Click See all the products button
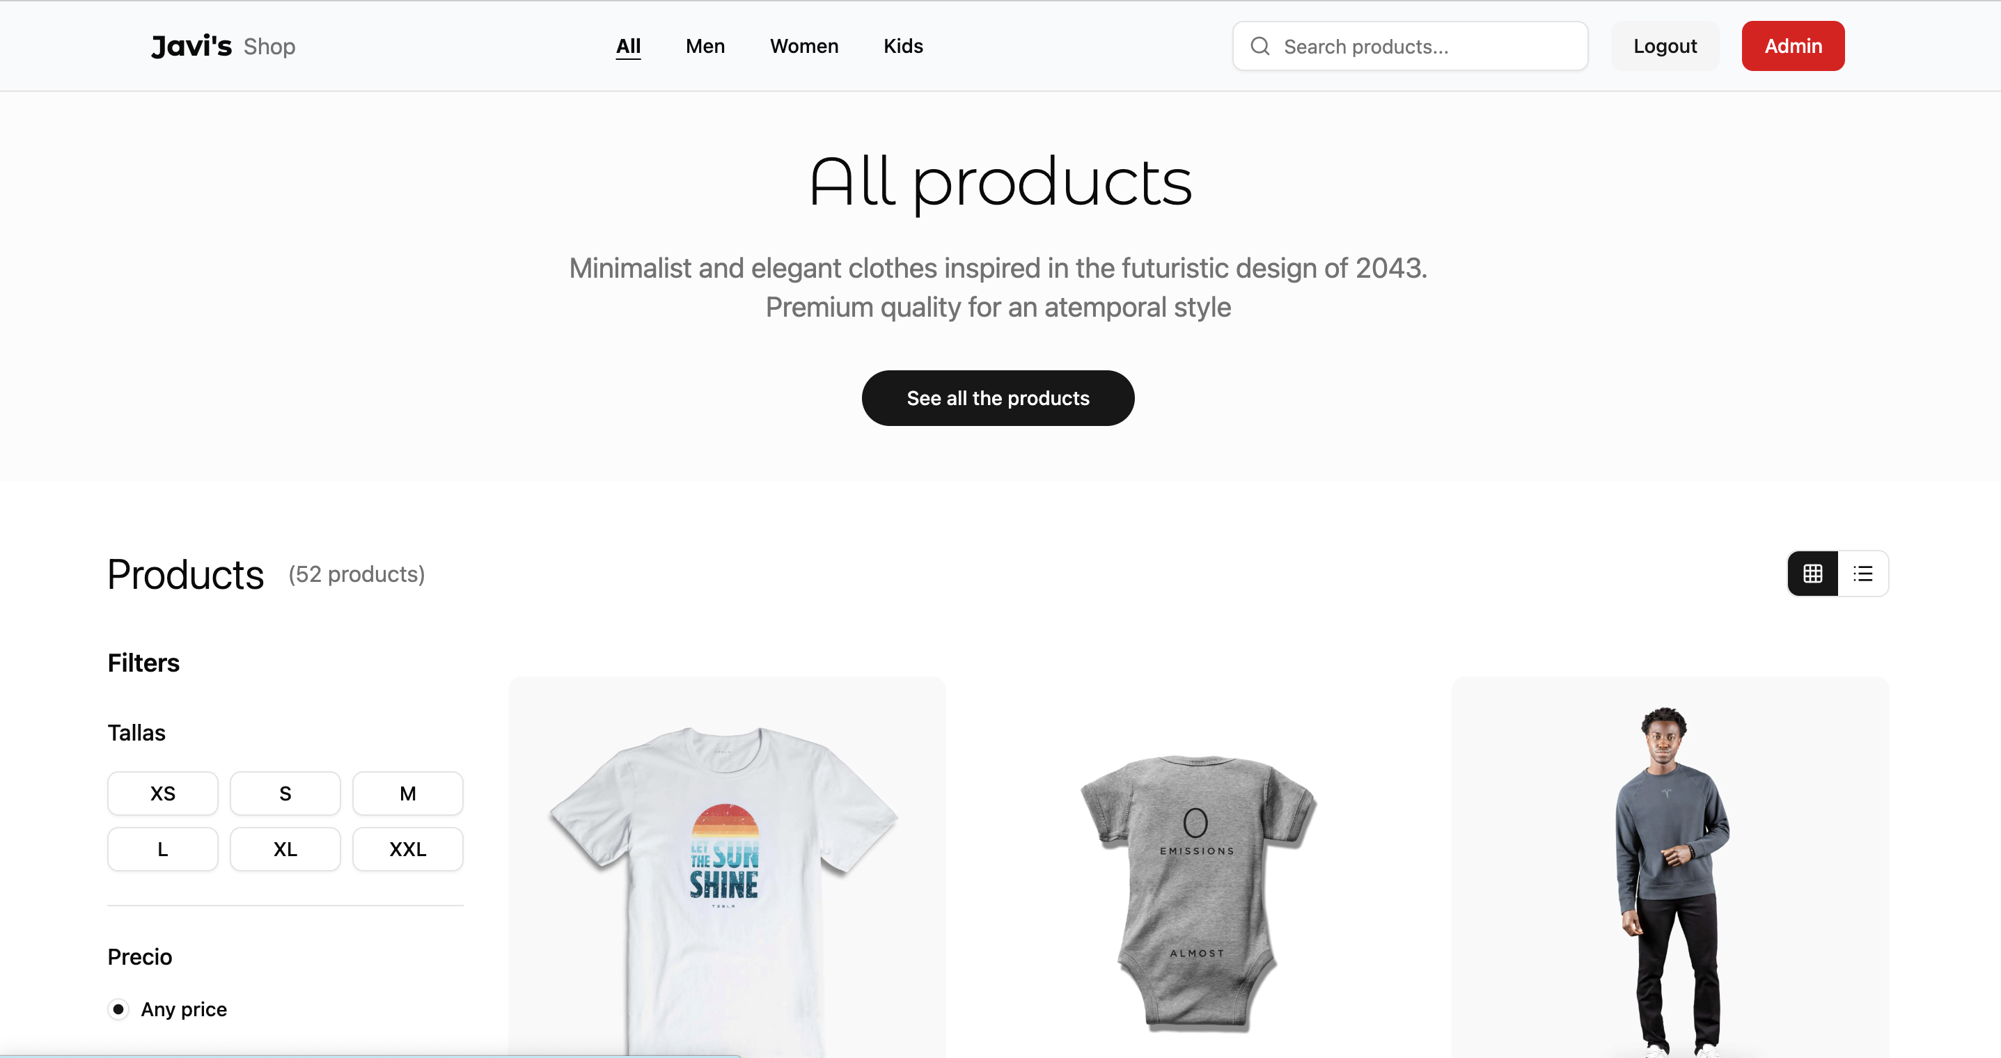Screen dimensions: 2001x1058 click(x=998, y=397)
